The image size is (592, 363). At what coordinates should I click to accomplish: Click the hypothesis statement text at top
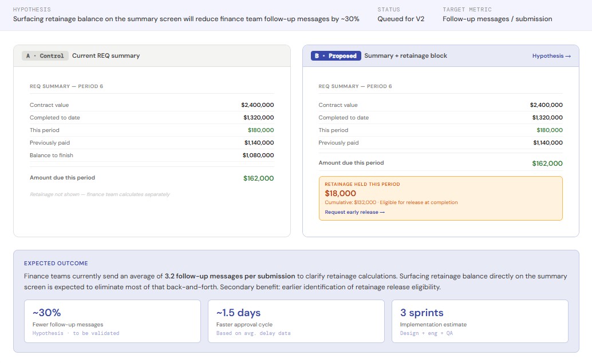[x=186, y=19]
